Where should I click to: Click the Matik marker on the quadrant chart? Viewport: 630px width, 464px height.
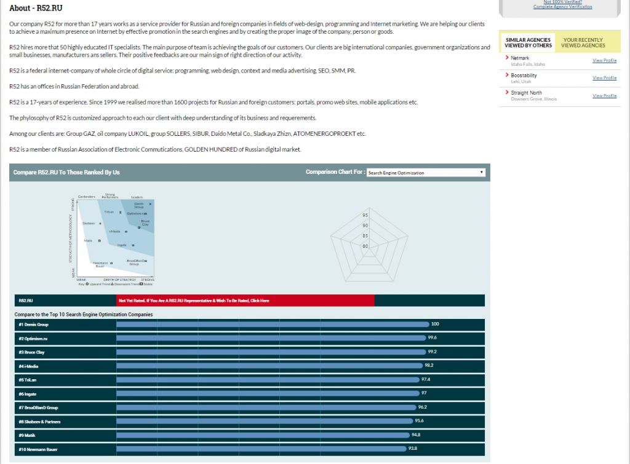(x=99, y=241)
